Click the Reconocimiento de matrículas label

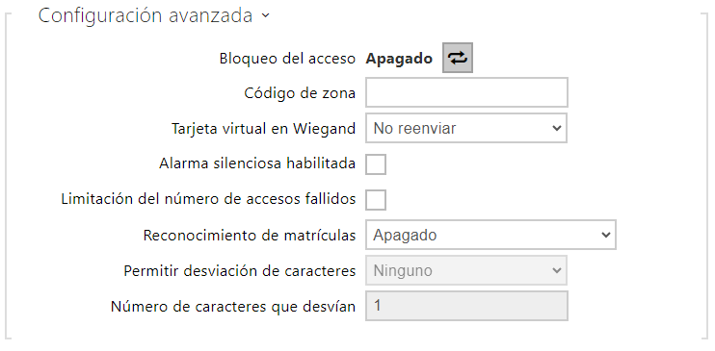(x=250, y=236)
